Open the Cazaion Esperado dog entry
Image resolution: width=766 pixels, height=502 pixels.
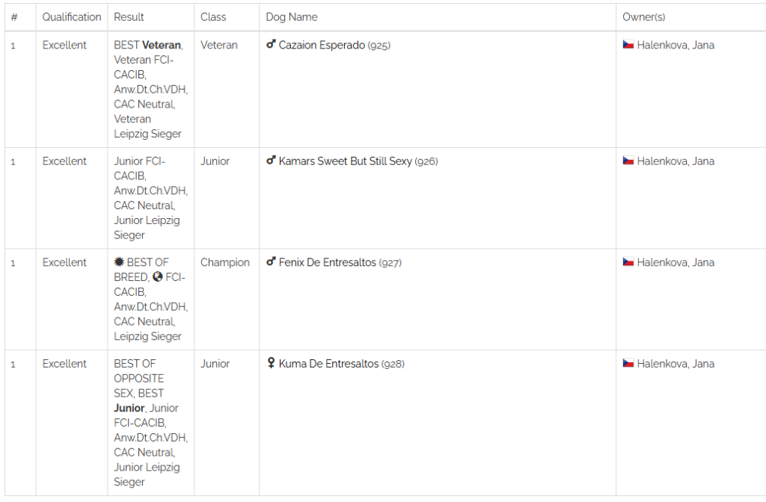pos(322,45)
